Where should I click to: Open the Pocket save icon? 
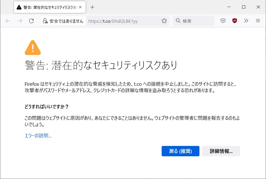point(223,21)
